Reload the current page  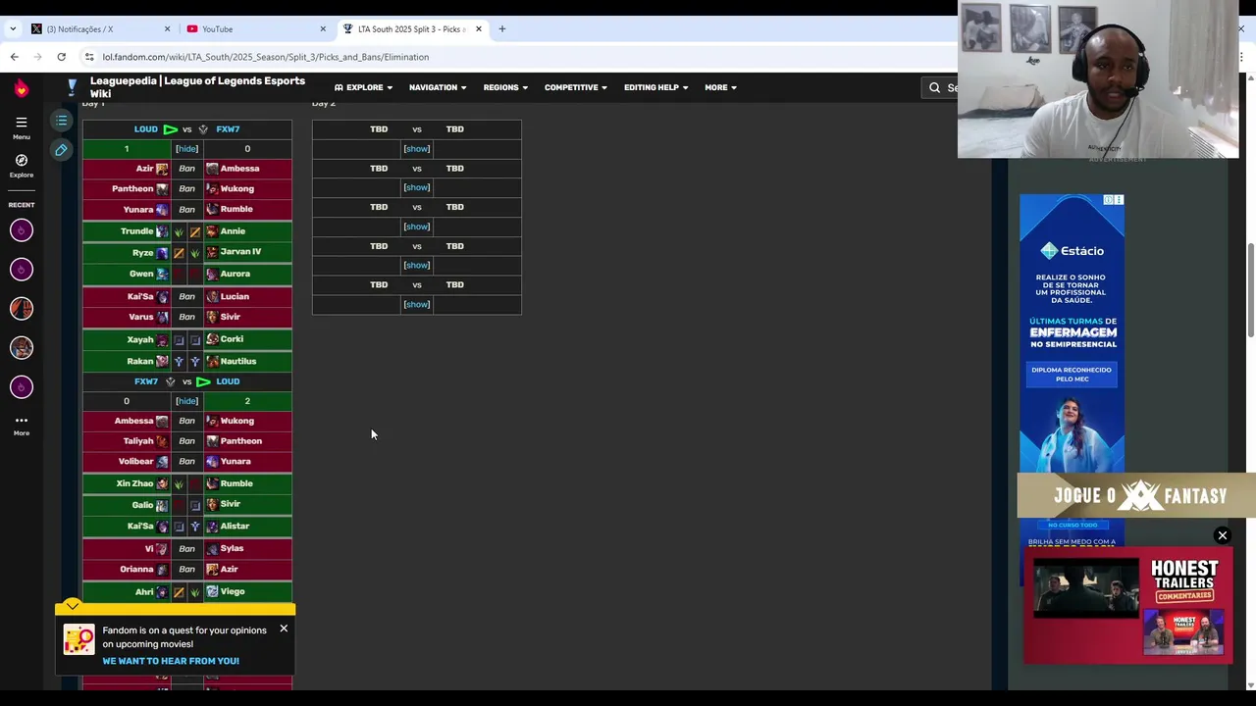click(61, 57)
